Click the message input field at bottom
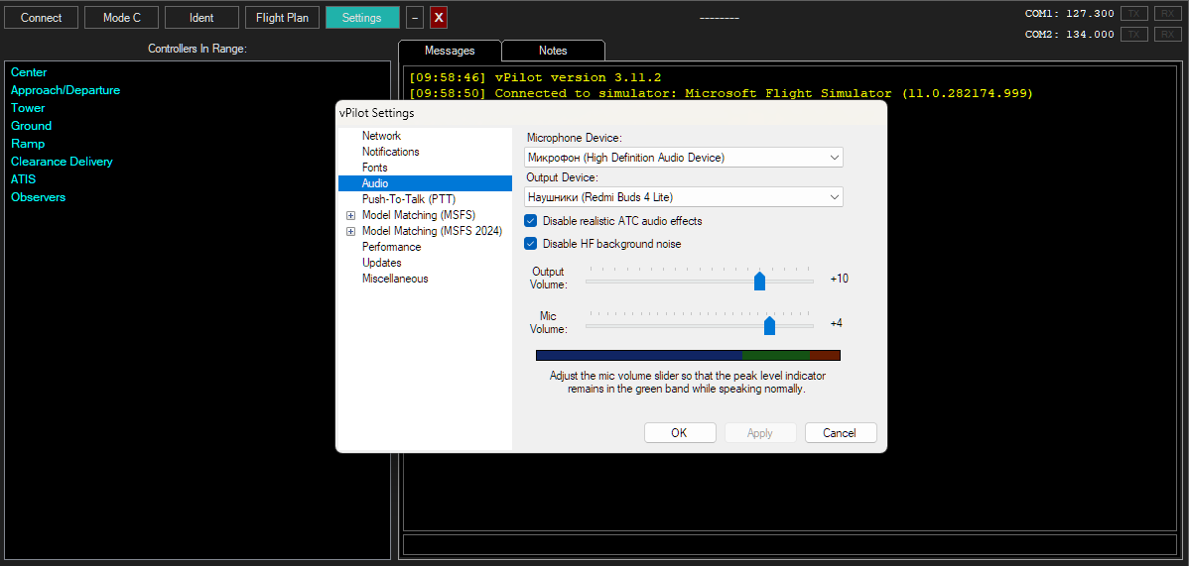The image size is (1189, 566). 789,544
